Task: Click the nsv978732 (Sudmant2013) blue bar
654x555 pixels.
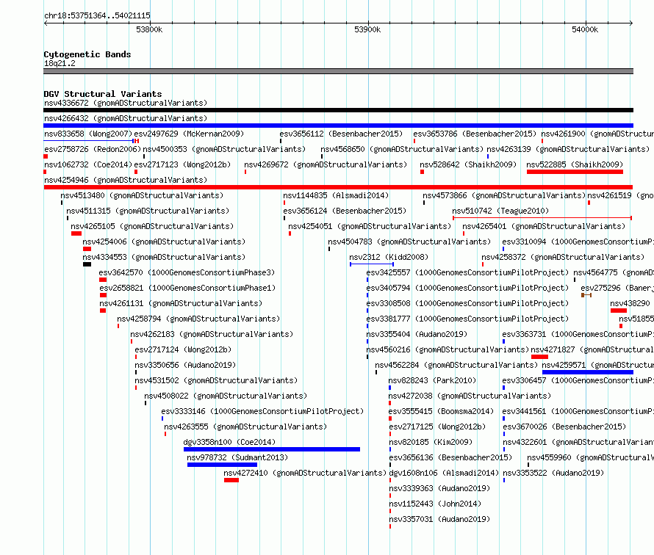Action: [x=223, y=465]
